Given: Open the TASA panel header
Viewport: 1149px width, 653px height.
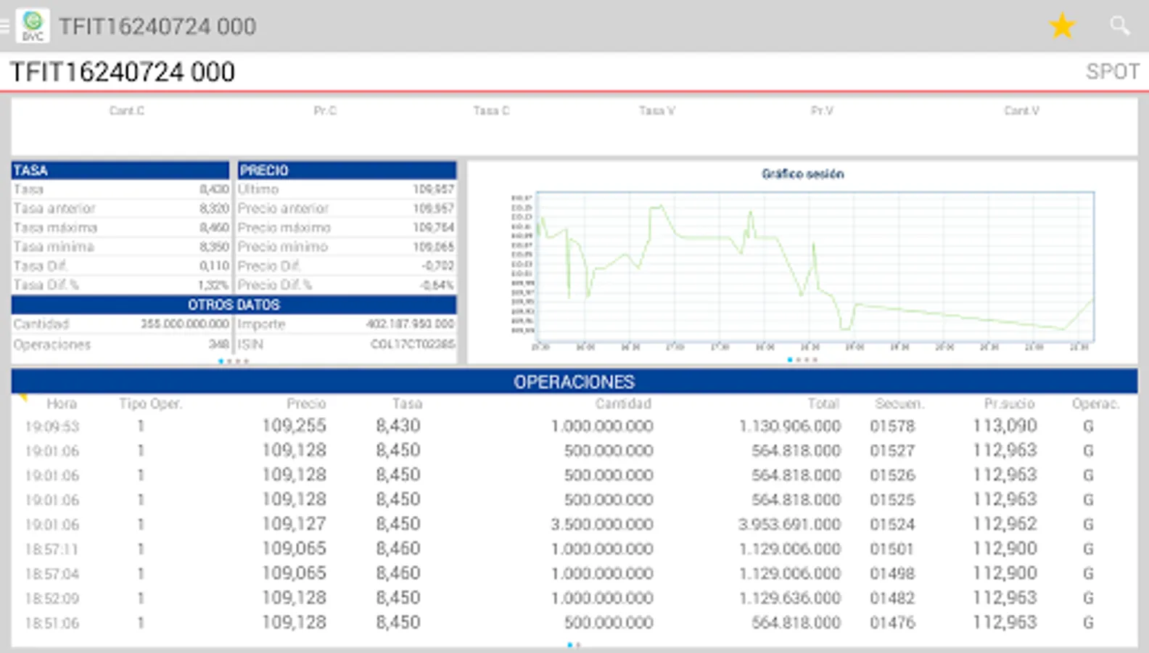Looking at the screenshot, I should click(x=120, y=171).
